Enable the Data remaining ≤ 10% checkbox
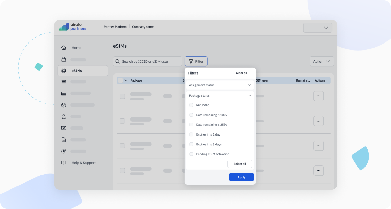 [x=191, y=115]
